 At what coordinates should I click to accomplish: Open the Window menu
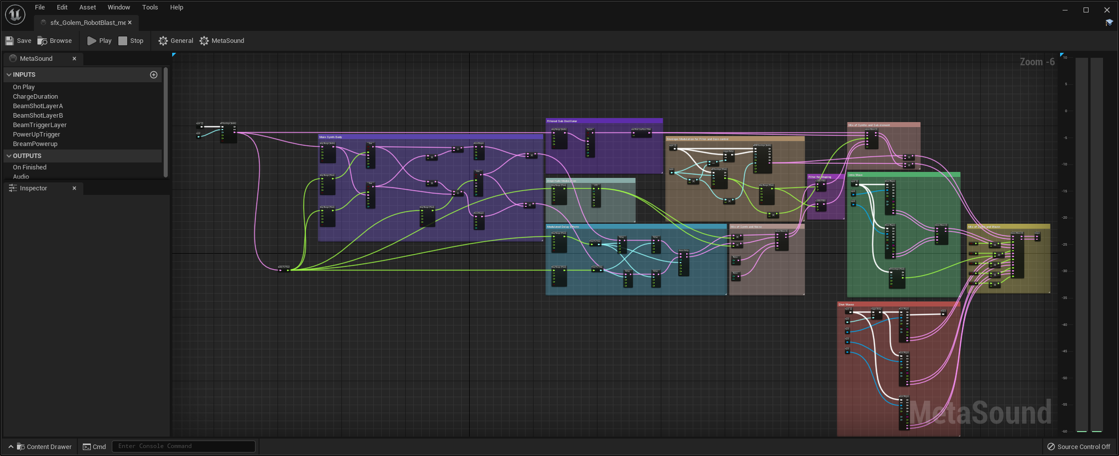[119, 7]
